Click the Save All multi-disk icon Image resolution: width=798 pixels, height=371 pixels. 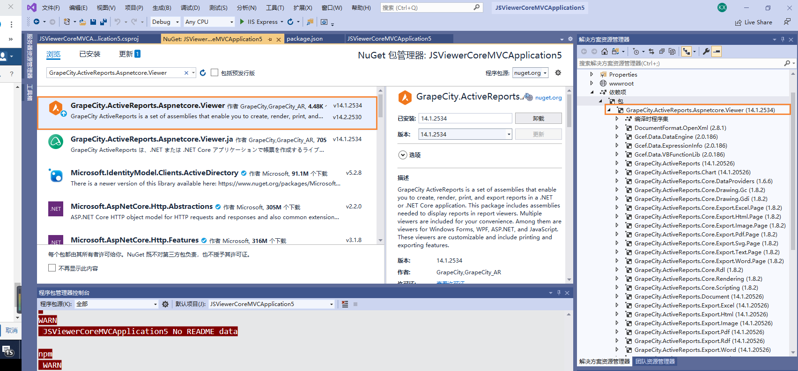click(x=103, y=22)
